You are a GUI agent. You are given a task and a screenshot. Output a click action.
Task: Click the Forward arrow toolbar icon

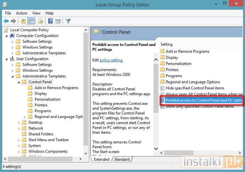pos(13,21)
